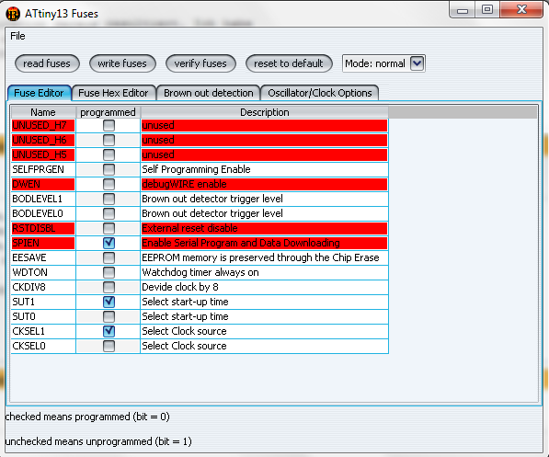Check the CKDIV8 fuse checkbox
Image resolution: width=549 pixels, height=457 pixels.
pyautogui.click(x=109, y=287)
